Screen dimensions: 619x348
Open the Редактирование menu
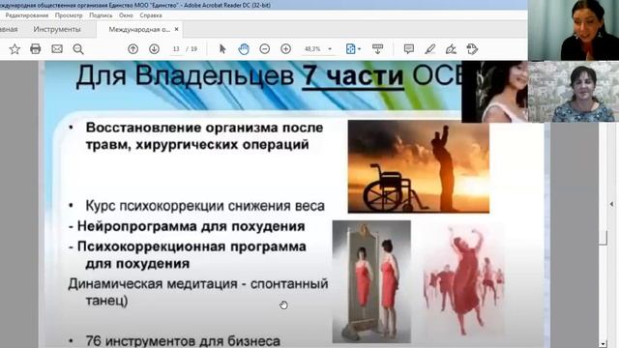[27, 15]
